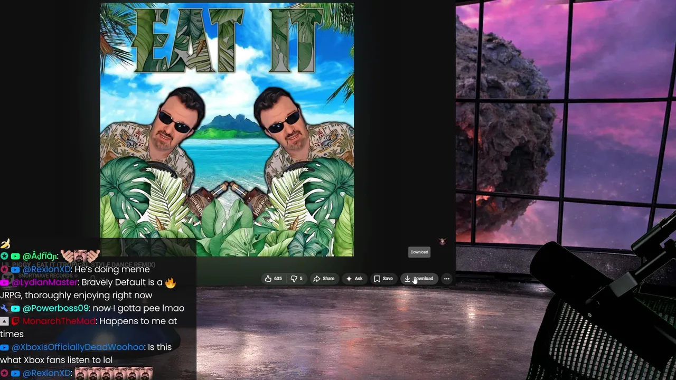Click the wrench badge beside Powerboss09
This screenshot has height=380, width=676.
click(x=4, y=308)
